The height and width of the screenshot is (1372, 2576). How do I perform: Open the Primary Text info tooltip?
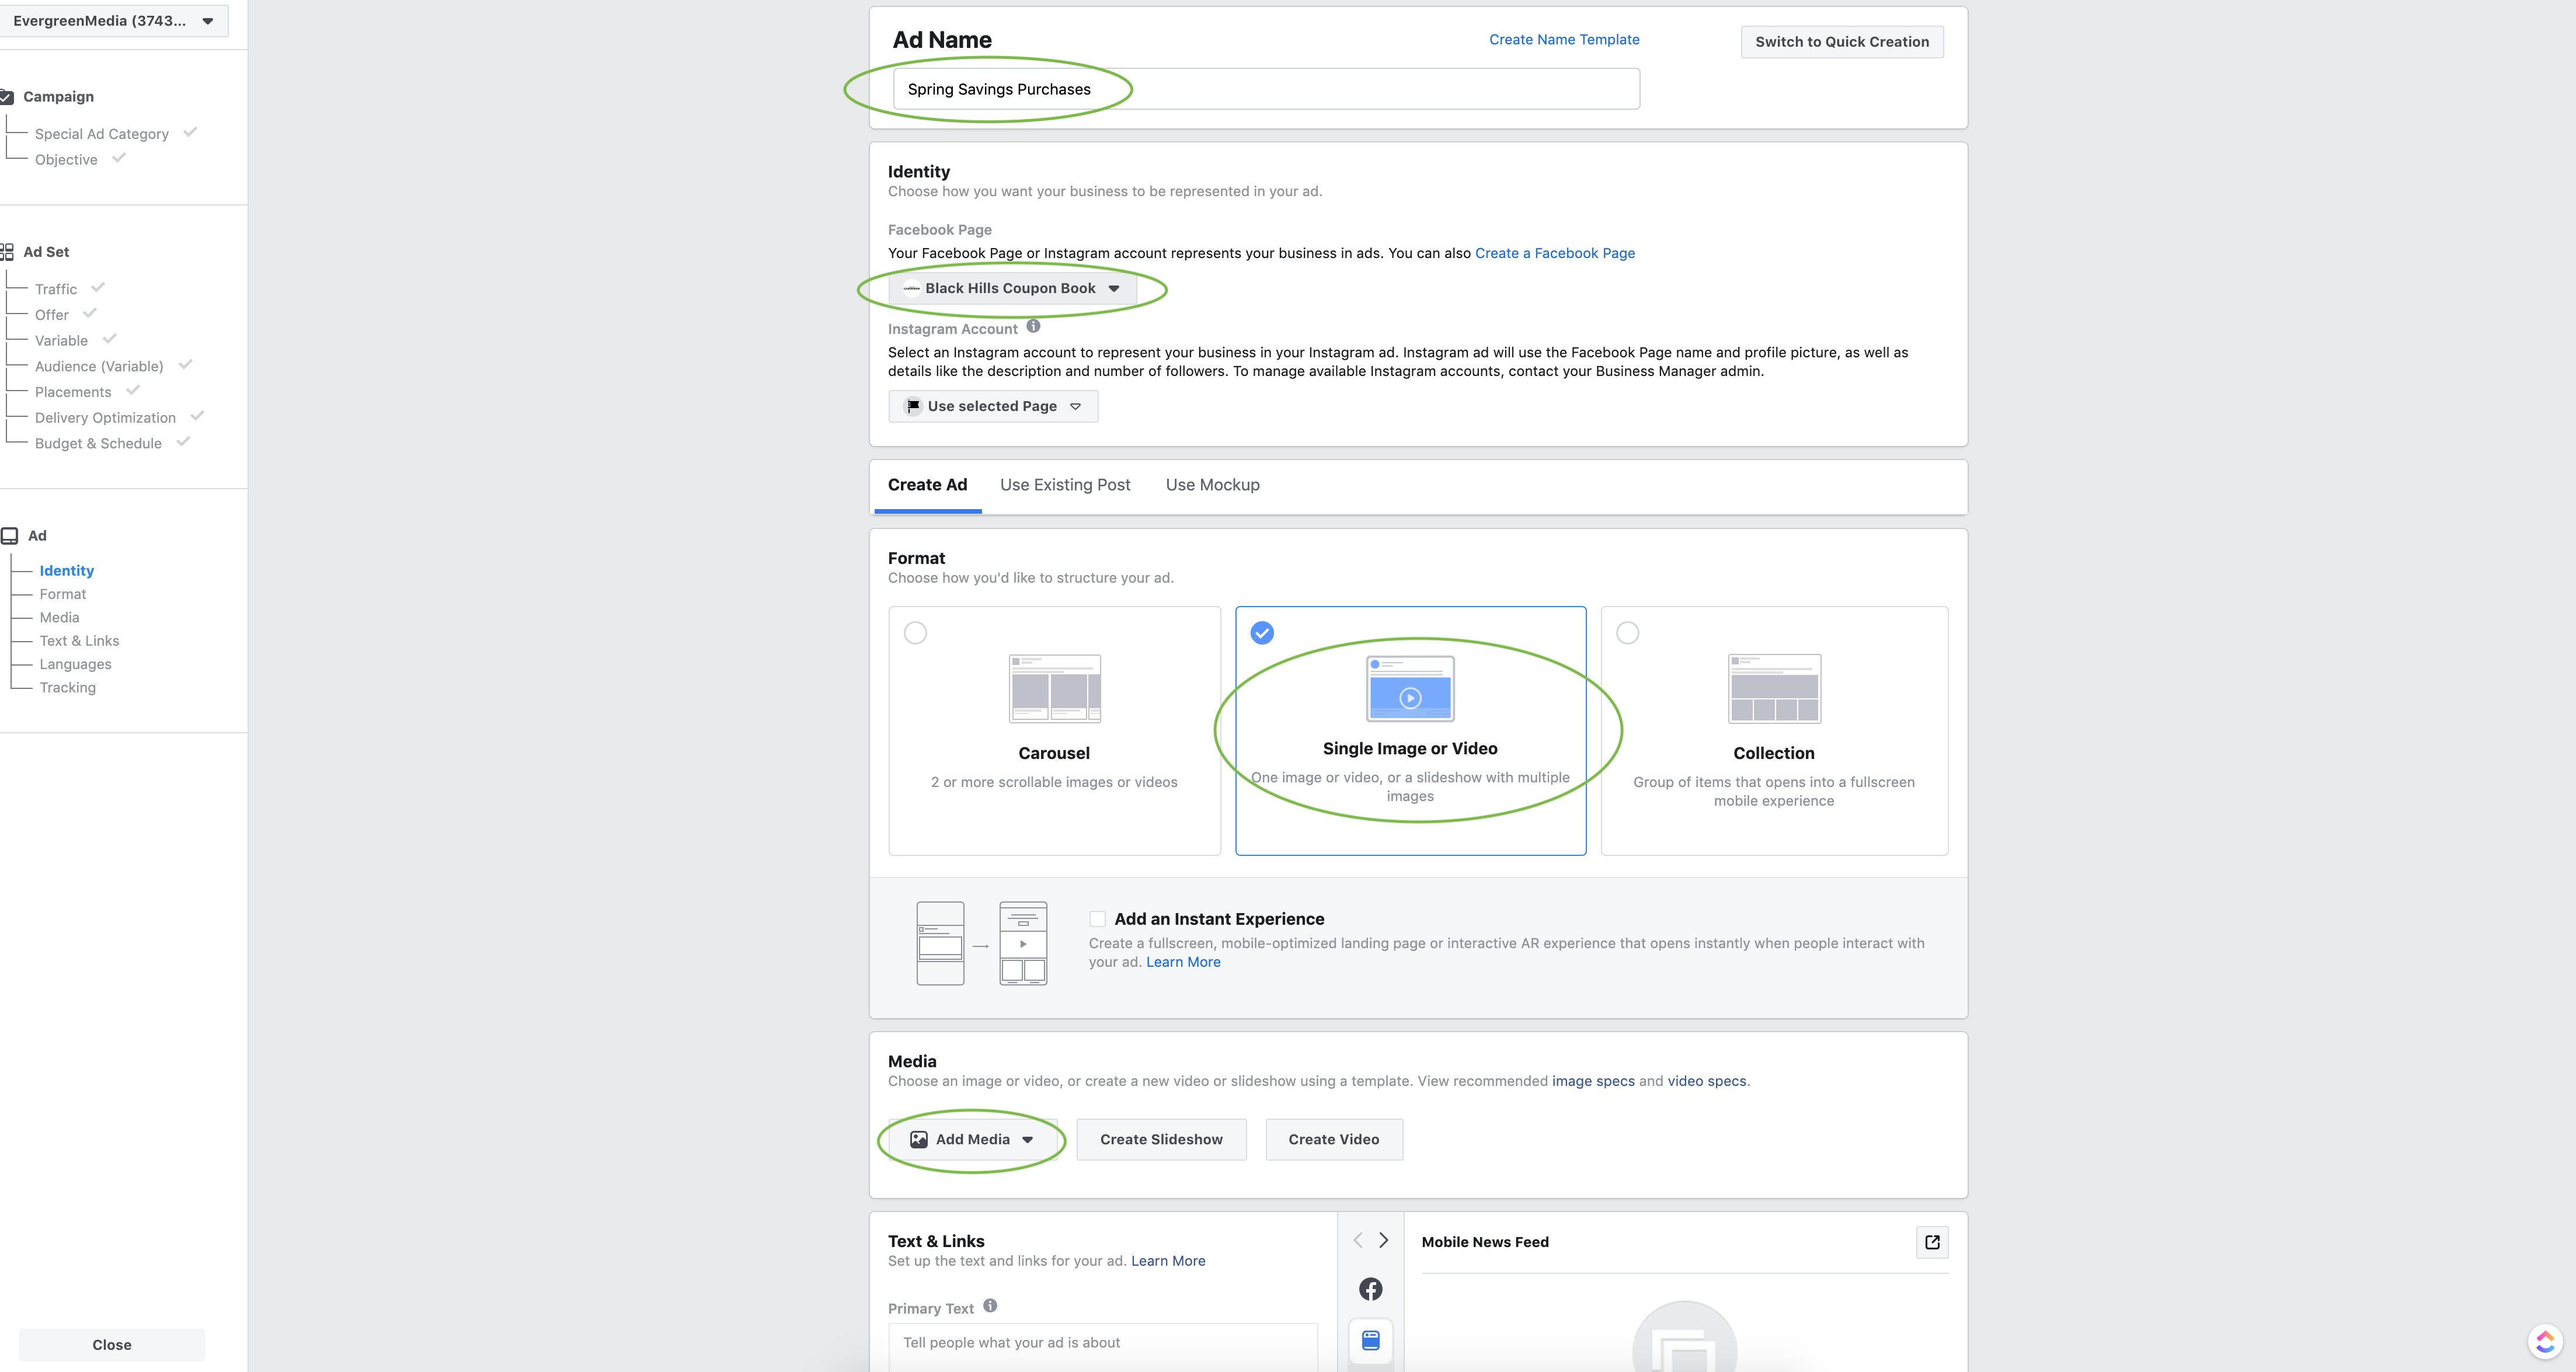click(x=990, y=1305)
